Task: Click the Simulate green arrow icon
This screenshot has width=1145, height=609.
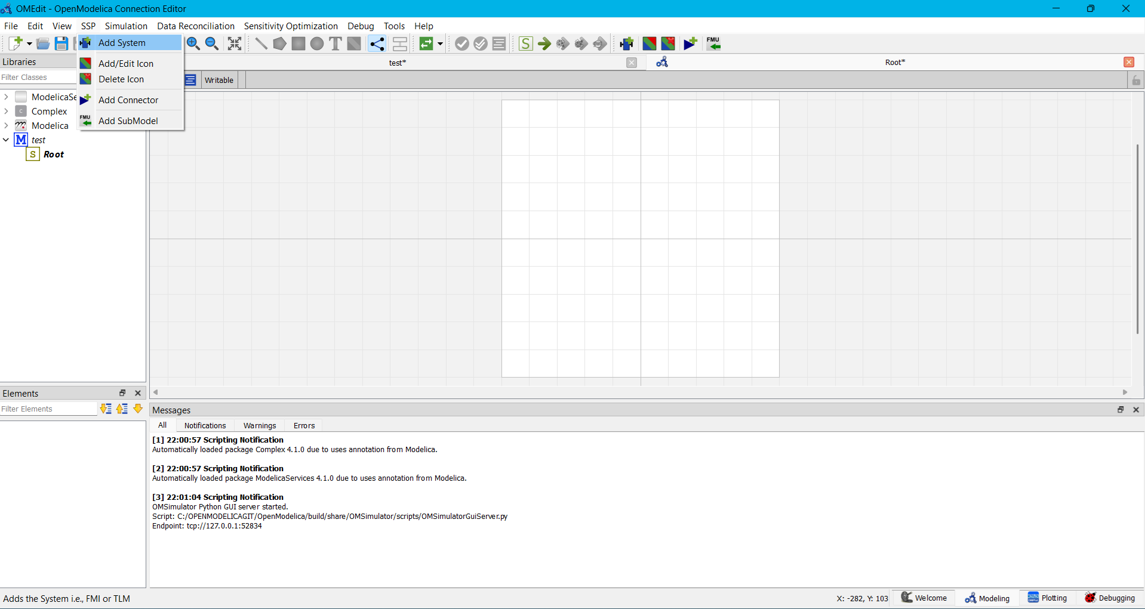Action: click(544, 44)
